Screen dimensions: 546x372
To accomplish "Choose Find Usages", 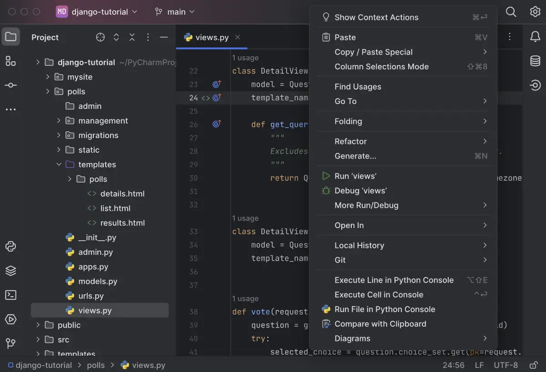I will [403, 86].
